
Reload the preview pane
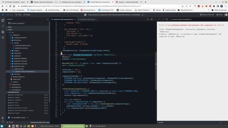pyautogui.click(x=167, y=19)
